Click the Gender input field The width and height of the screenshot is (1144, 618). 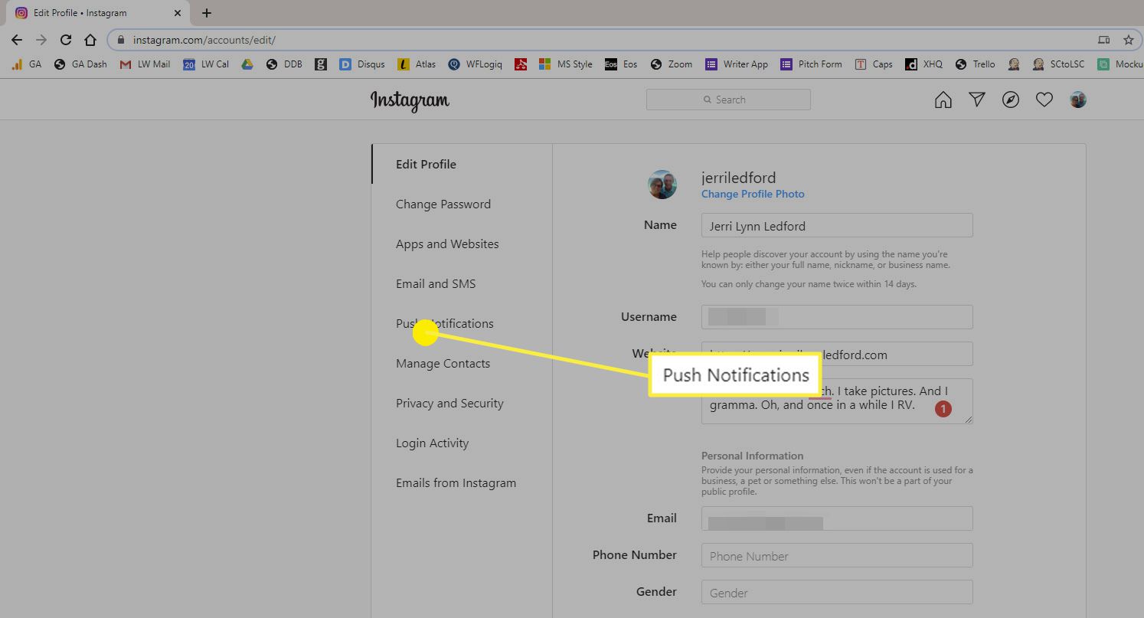tap(837, 592)
